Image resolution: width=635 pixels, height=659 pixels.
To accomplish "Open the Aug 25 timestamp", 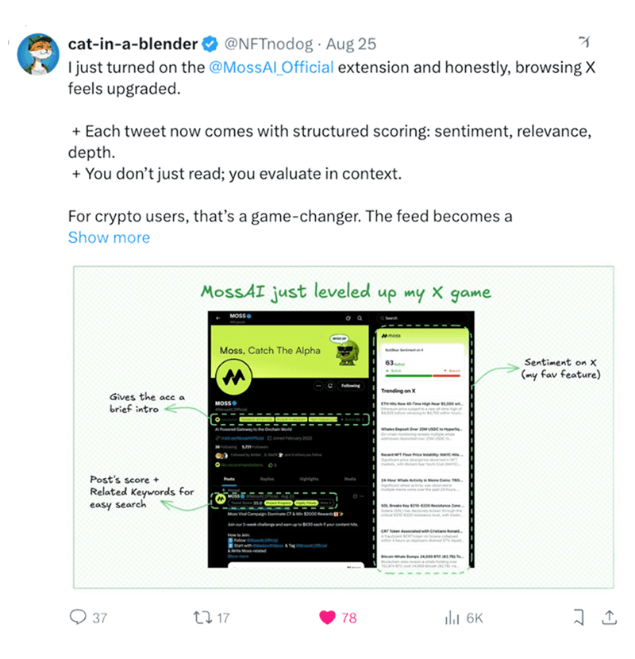I will (351, 44).
